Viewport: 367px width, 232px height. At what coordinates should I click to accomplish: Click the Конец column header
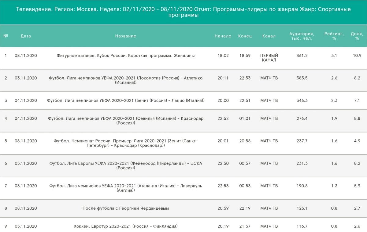point(245,36)
